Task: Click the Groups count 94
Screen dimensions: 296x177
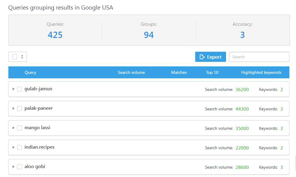Action: click(x=149, y=35)
